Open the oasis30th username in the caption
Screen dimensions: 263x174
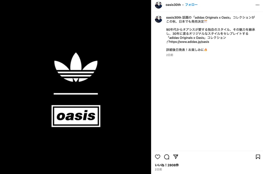coord(174,17)
